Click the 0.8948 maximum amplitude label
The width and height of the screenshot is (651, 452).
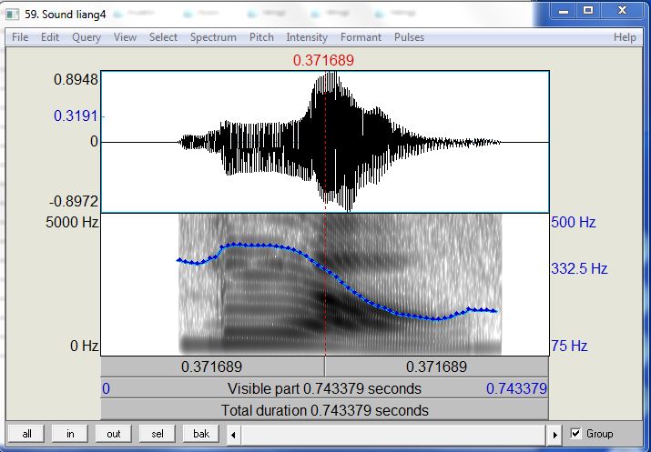pos(76,79)
